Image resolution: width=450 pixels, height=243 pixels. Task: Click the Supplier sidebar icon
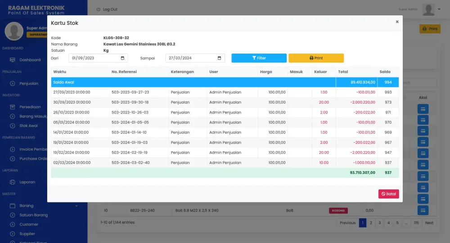pyautogui.click(x=12, y=234)
